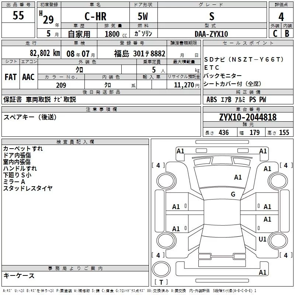Click the spare tire circle in the car diagram

point(160,268)
